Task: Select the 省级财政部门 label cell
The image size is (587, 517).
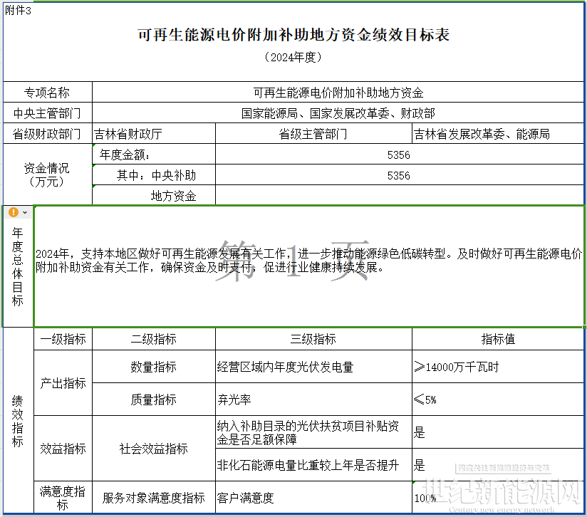Action: pos(48,134)
